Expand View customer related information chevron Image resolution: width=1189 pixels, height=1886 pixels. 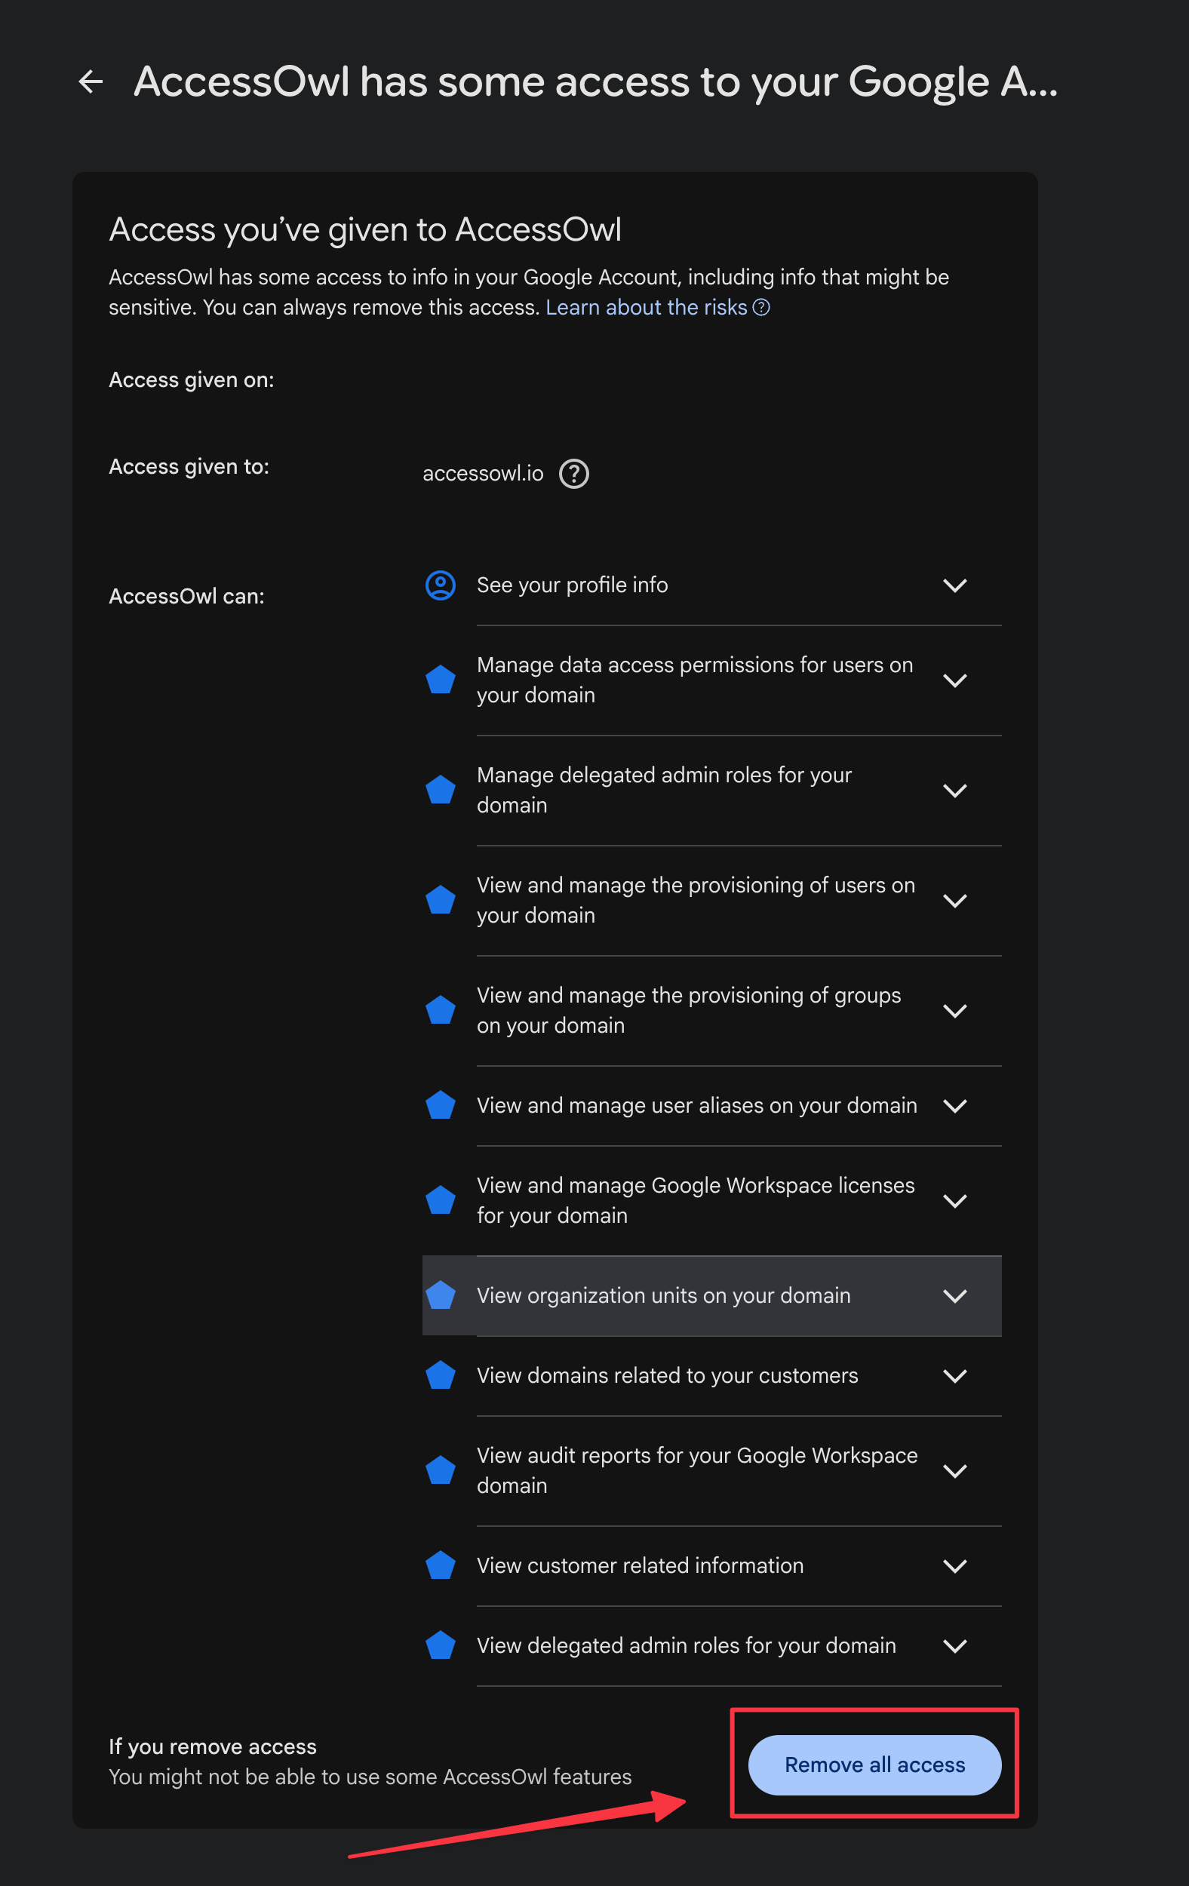click(955, 1565)
